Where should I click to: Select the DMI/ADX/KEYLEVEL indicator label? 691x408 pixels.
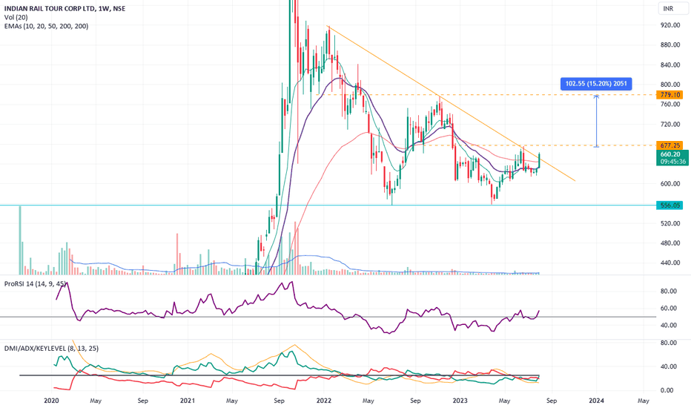[51, 349]
